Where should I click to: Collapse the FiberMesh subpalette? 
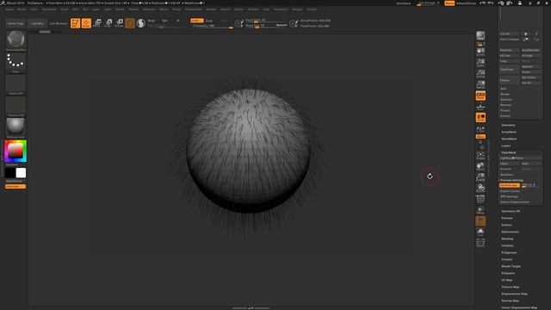pyautogui.click(x=509, y=152)
